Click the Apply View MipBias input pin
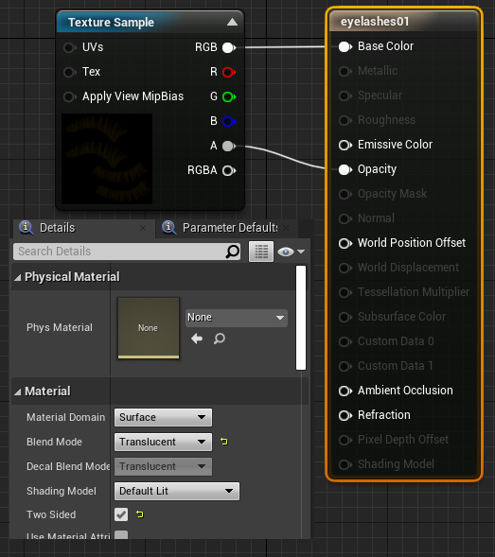 [x=70, y=96]
